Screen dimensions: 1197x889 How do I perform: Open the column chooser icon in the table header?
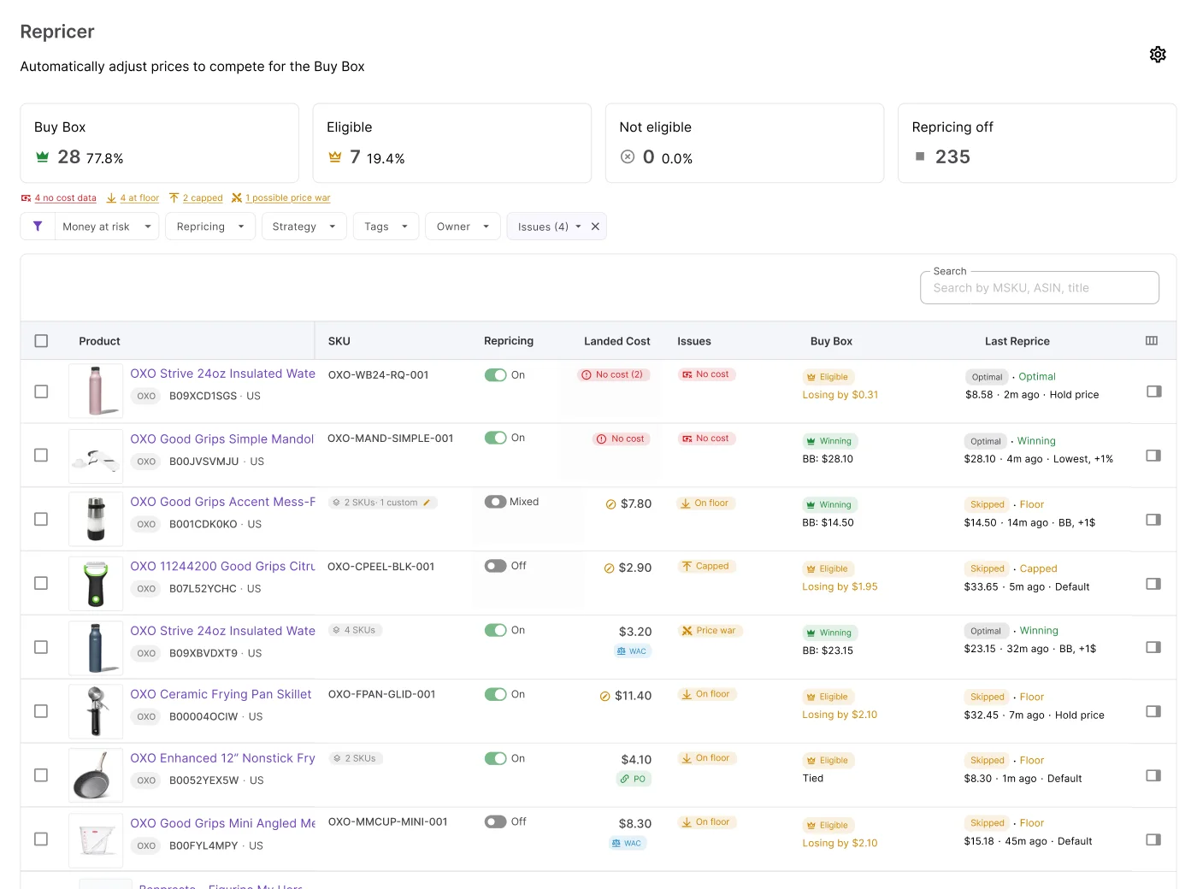pyautogui.click(x=1152, y=341)
